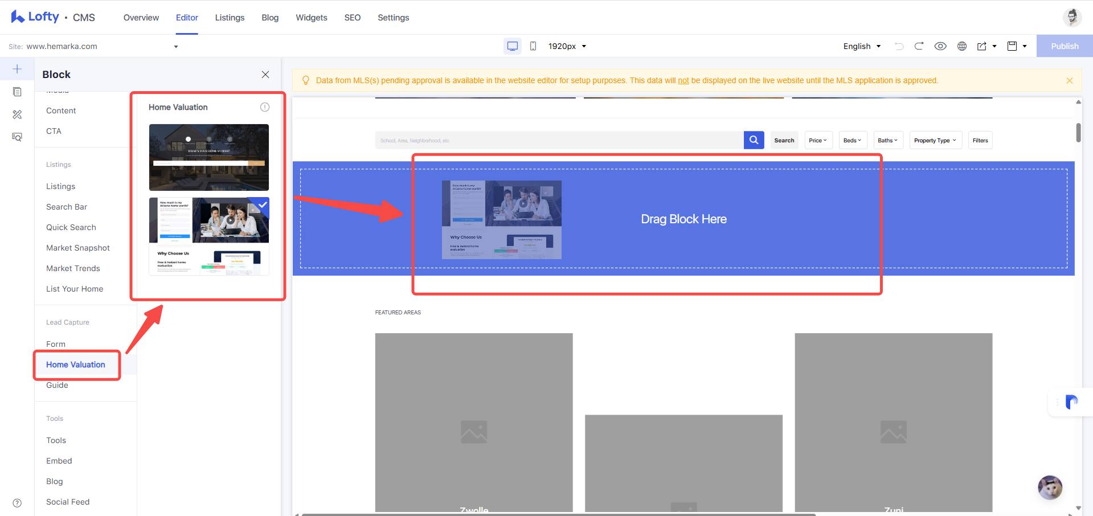Click the Search button in canvas

tap(784, 140)
